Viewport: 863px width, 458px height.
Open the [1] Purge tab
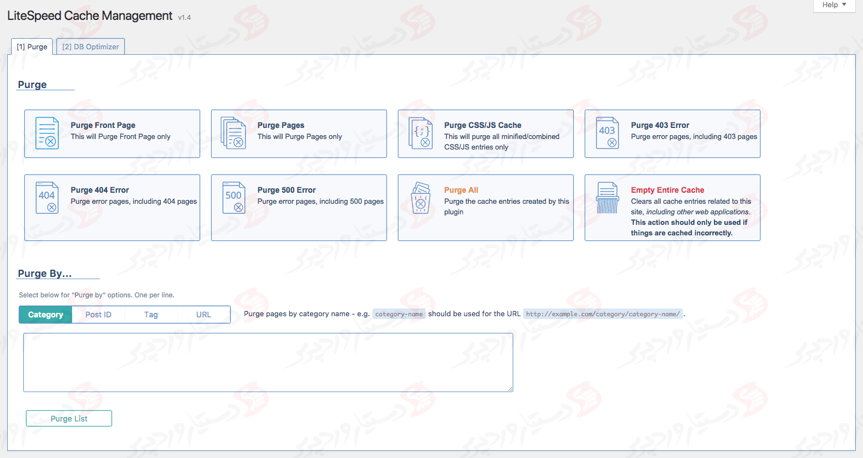(32, 47)
